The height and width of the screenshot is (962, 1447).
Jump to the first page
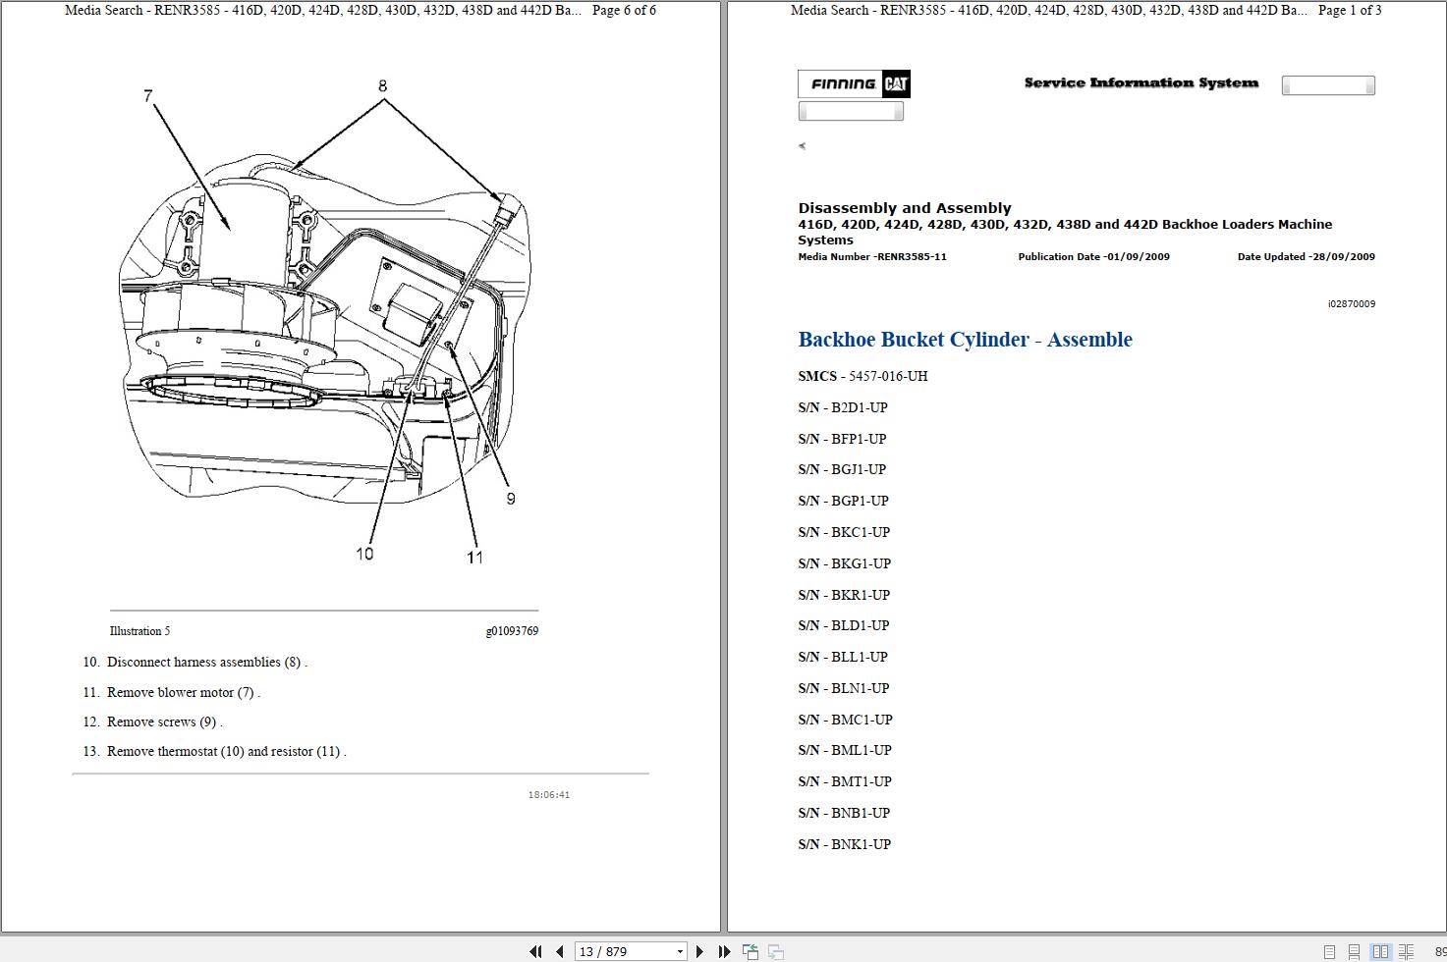point(536,951)
